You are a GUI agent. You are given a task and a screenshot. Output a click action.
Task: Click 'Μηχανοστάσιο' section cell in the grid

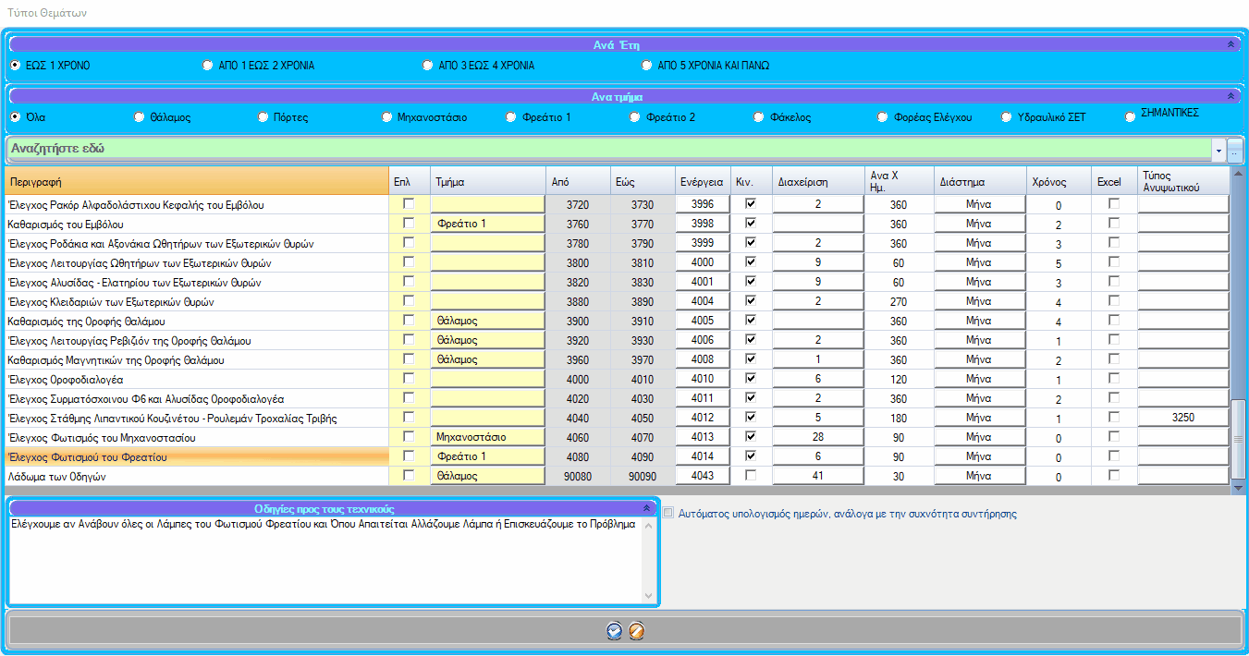coord(487,437)
